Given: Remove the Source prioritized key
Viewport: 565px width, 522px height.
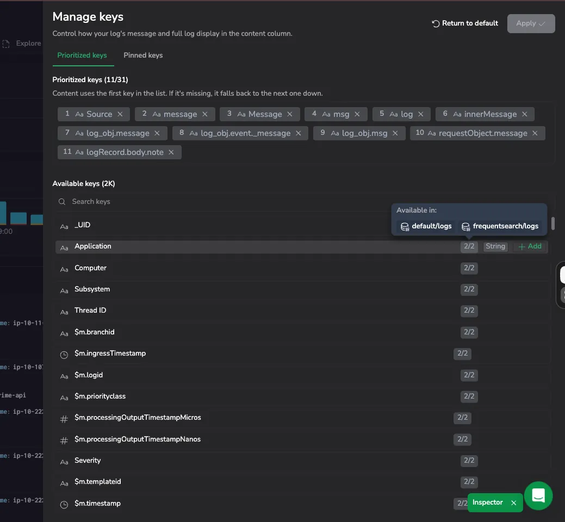Looking at the screenshot, I should click(120, 114).
